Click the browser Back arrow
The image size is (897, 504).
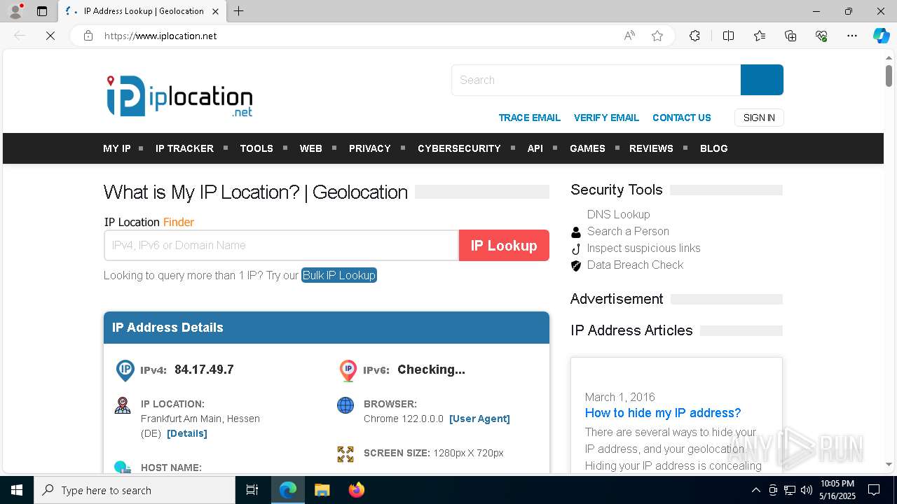[x=20, y=36]
